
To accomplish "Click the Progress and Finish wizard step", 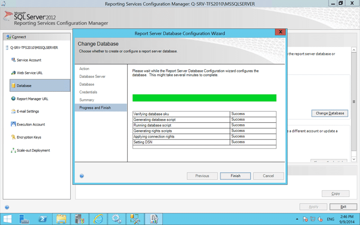I will 101,108.
